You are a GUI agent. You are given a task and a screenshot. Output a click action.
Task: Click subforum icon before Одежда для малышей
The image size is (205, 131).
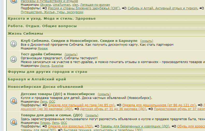click(x=45, y=105)
